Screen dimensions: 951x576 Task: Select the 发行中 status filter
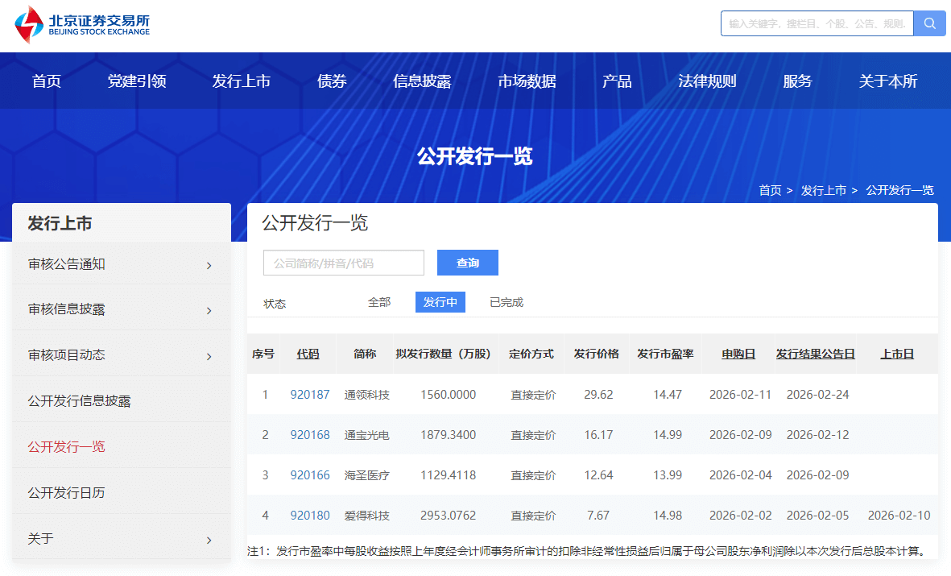pyautogui.click(x=440, y=302)
